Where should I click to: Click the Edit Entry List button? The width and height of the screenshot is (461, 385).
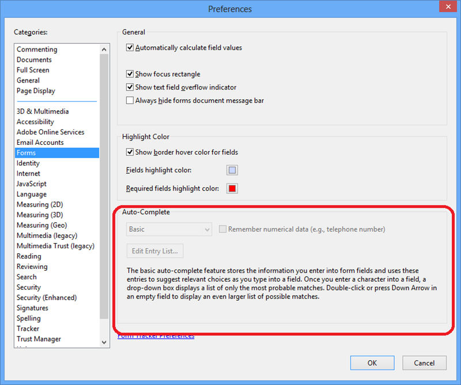pos(155,251)
